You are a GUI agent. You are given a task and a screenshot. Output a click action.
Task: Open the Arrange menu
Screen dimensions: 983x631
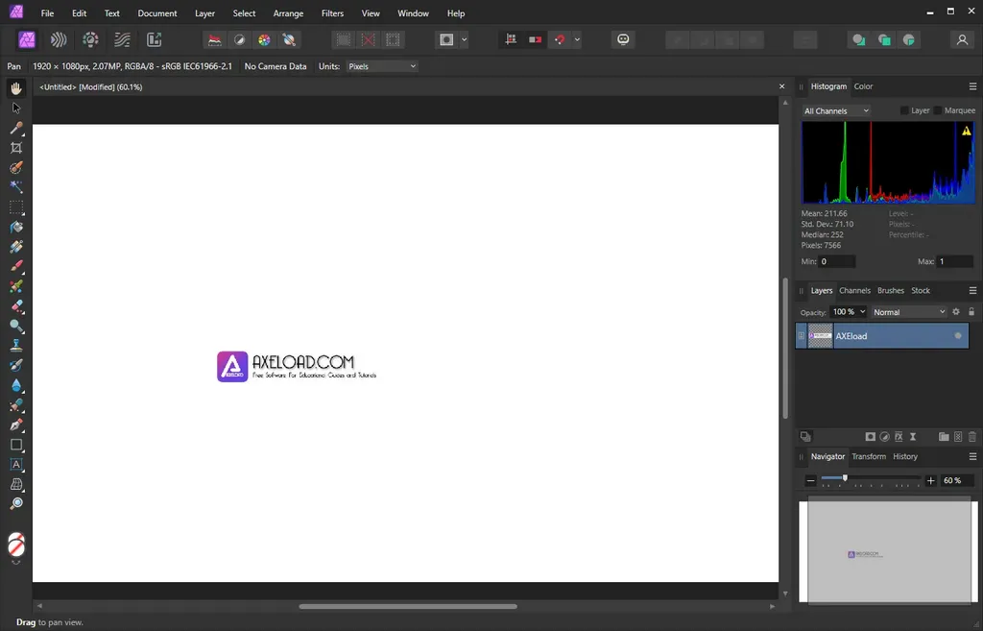point(288,13)
